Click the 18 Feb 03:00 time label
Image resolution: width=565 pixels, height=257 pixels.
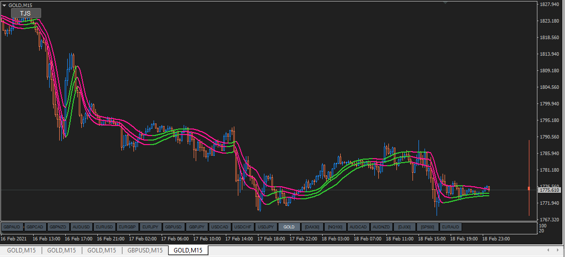coord(337,238)
